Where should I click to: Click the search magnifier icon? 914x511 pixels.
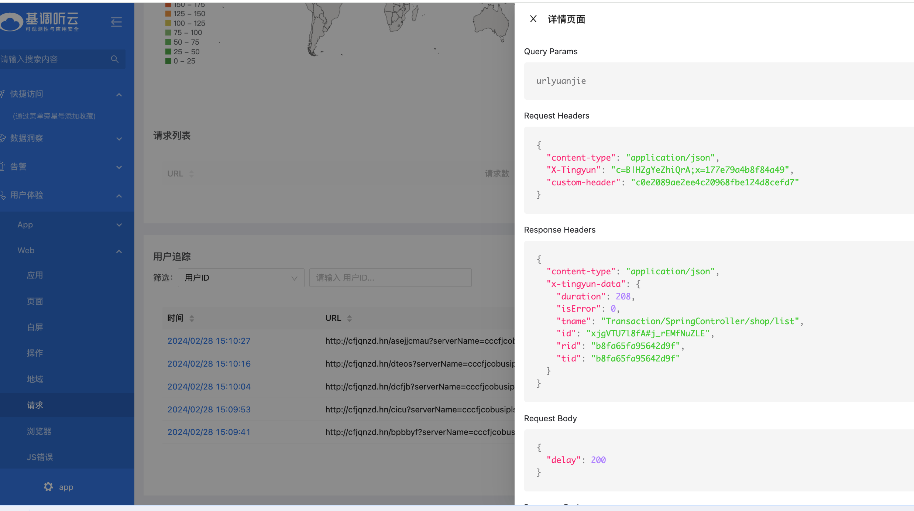click(115, 59)
